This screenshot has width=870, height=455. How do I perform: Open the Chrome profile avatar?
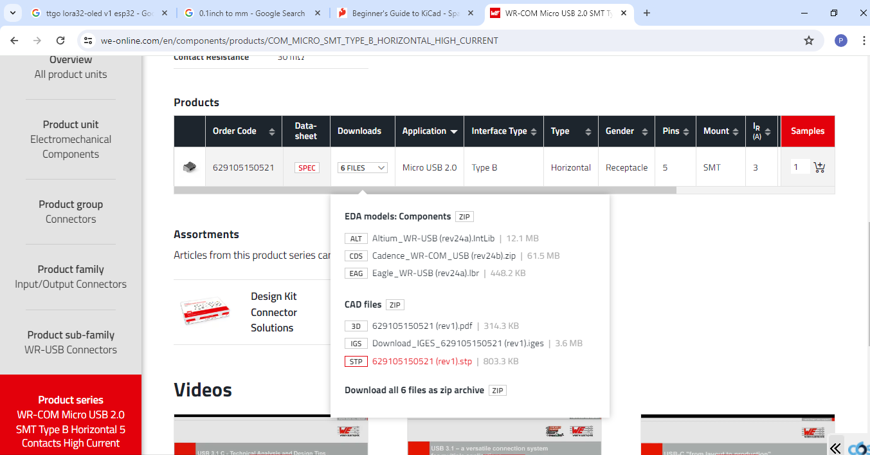841,41
